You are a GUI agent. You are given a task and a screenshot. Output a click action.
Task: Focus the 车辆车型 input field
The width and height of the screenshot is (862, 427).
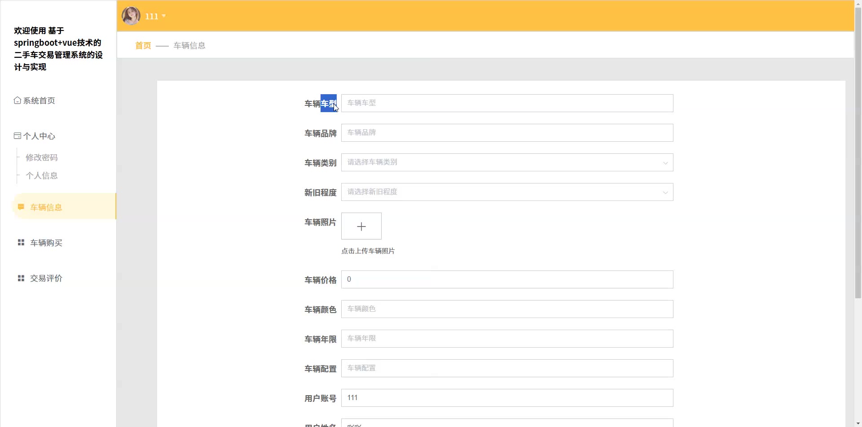tap(507, 103)
